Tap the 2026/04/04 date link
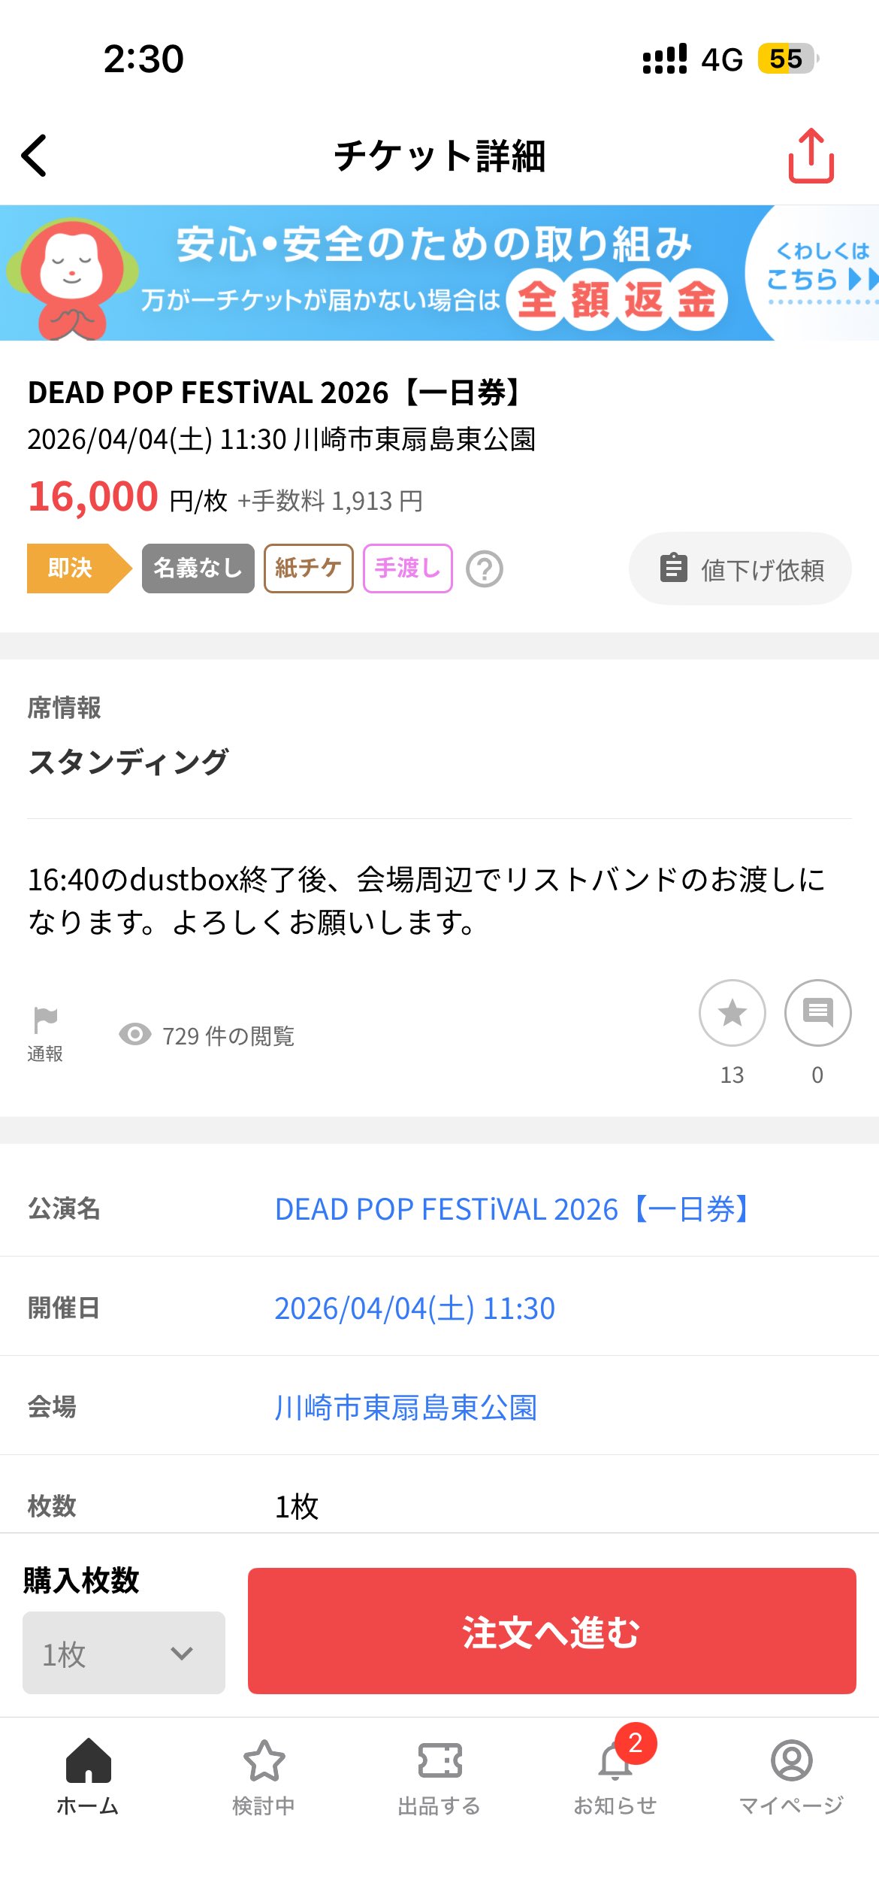The height and width of the screenshot is (1904, 879). pyautogui.click(x=415, y=1308)
